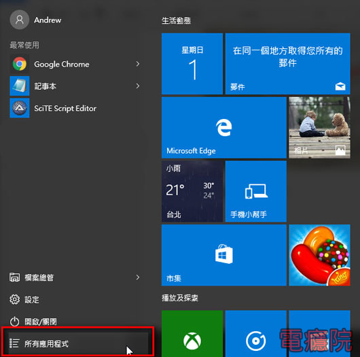
Task: Click the 最常使用 heading
Action: click(x=24, y=45)
